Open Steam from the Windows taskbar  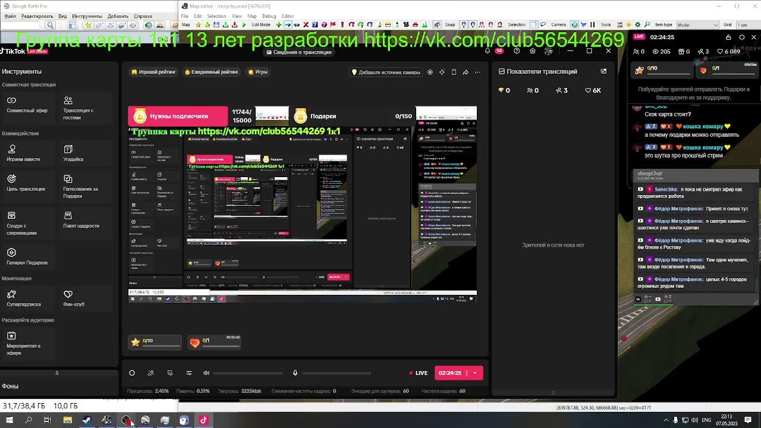click(87, 420)
